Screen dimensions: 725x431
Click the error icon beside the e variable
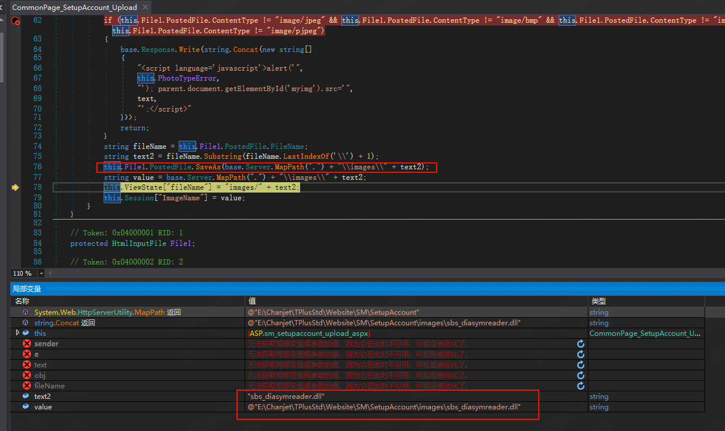26,354
